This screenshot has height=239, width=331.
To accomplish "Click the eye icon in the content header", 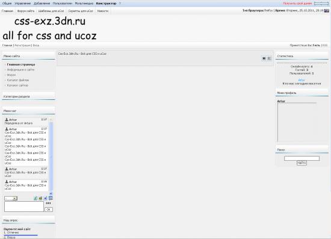I will point(264,58).
